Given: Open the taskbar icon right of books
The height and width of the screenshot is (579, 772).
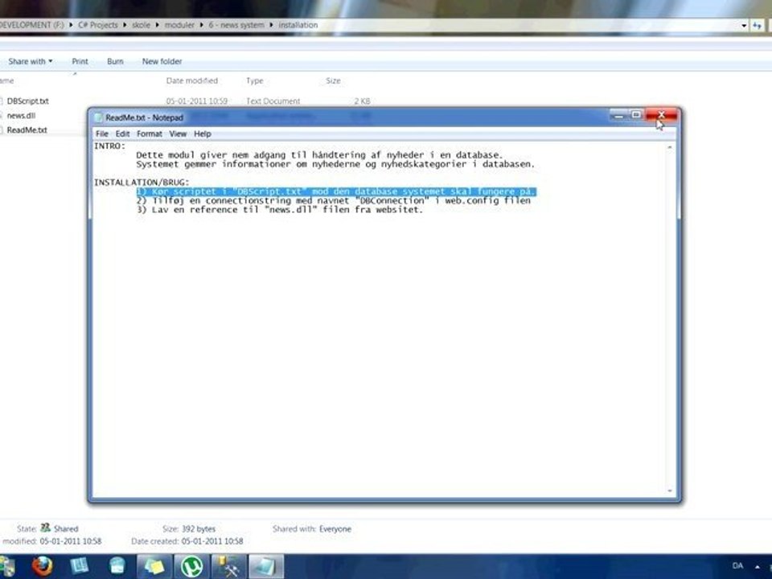Looking at the screenshot, I should 117,565.
